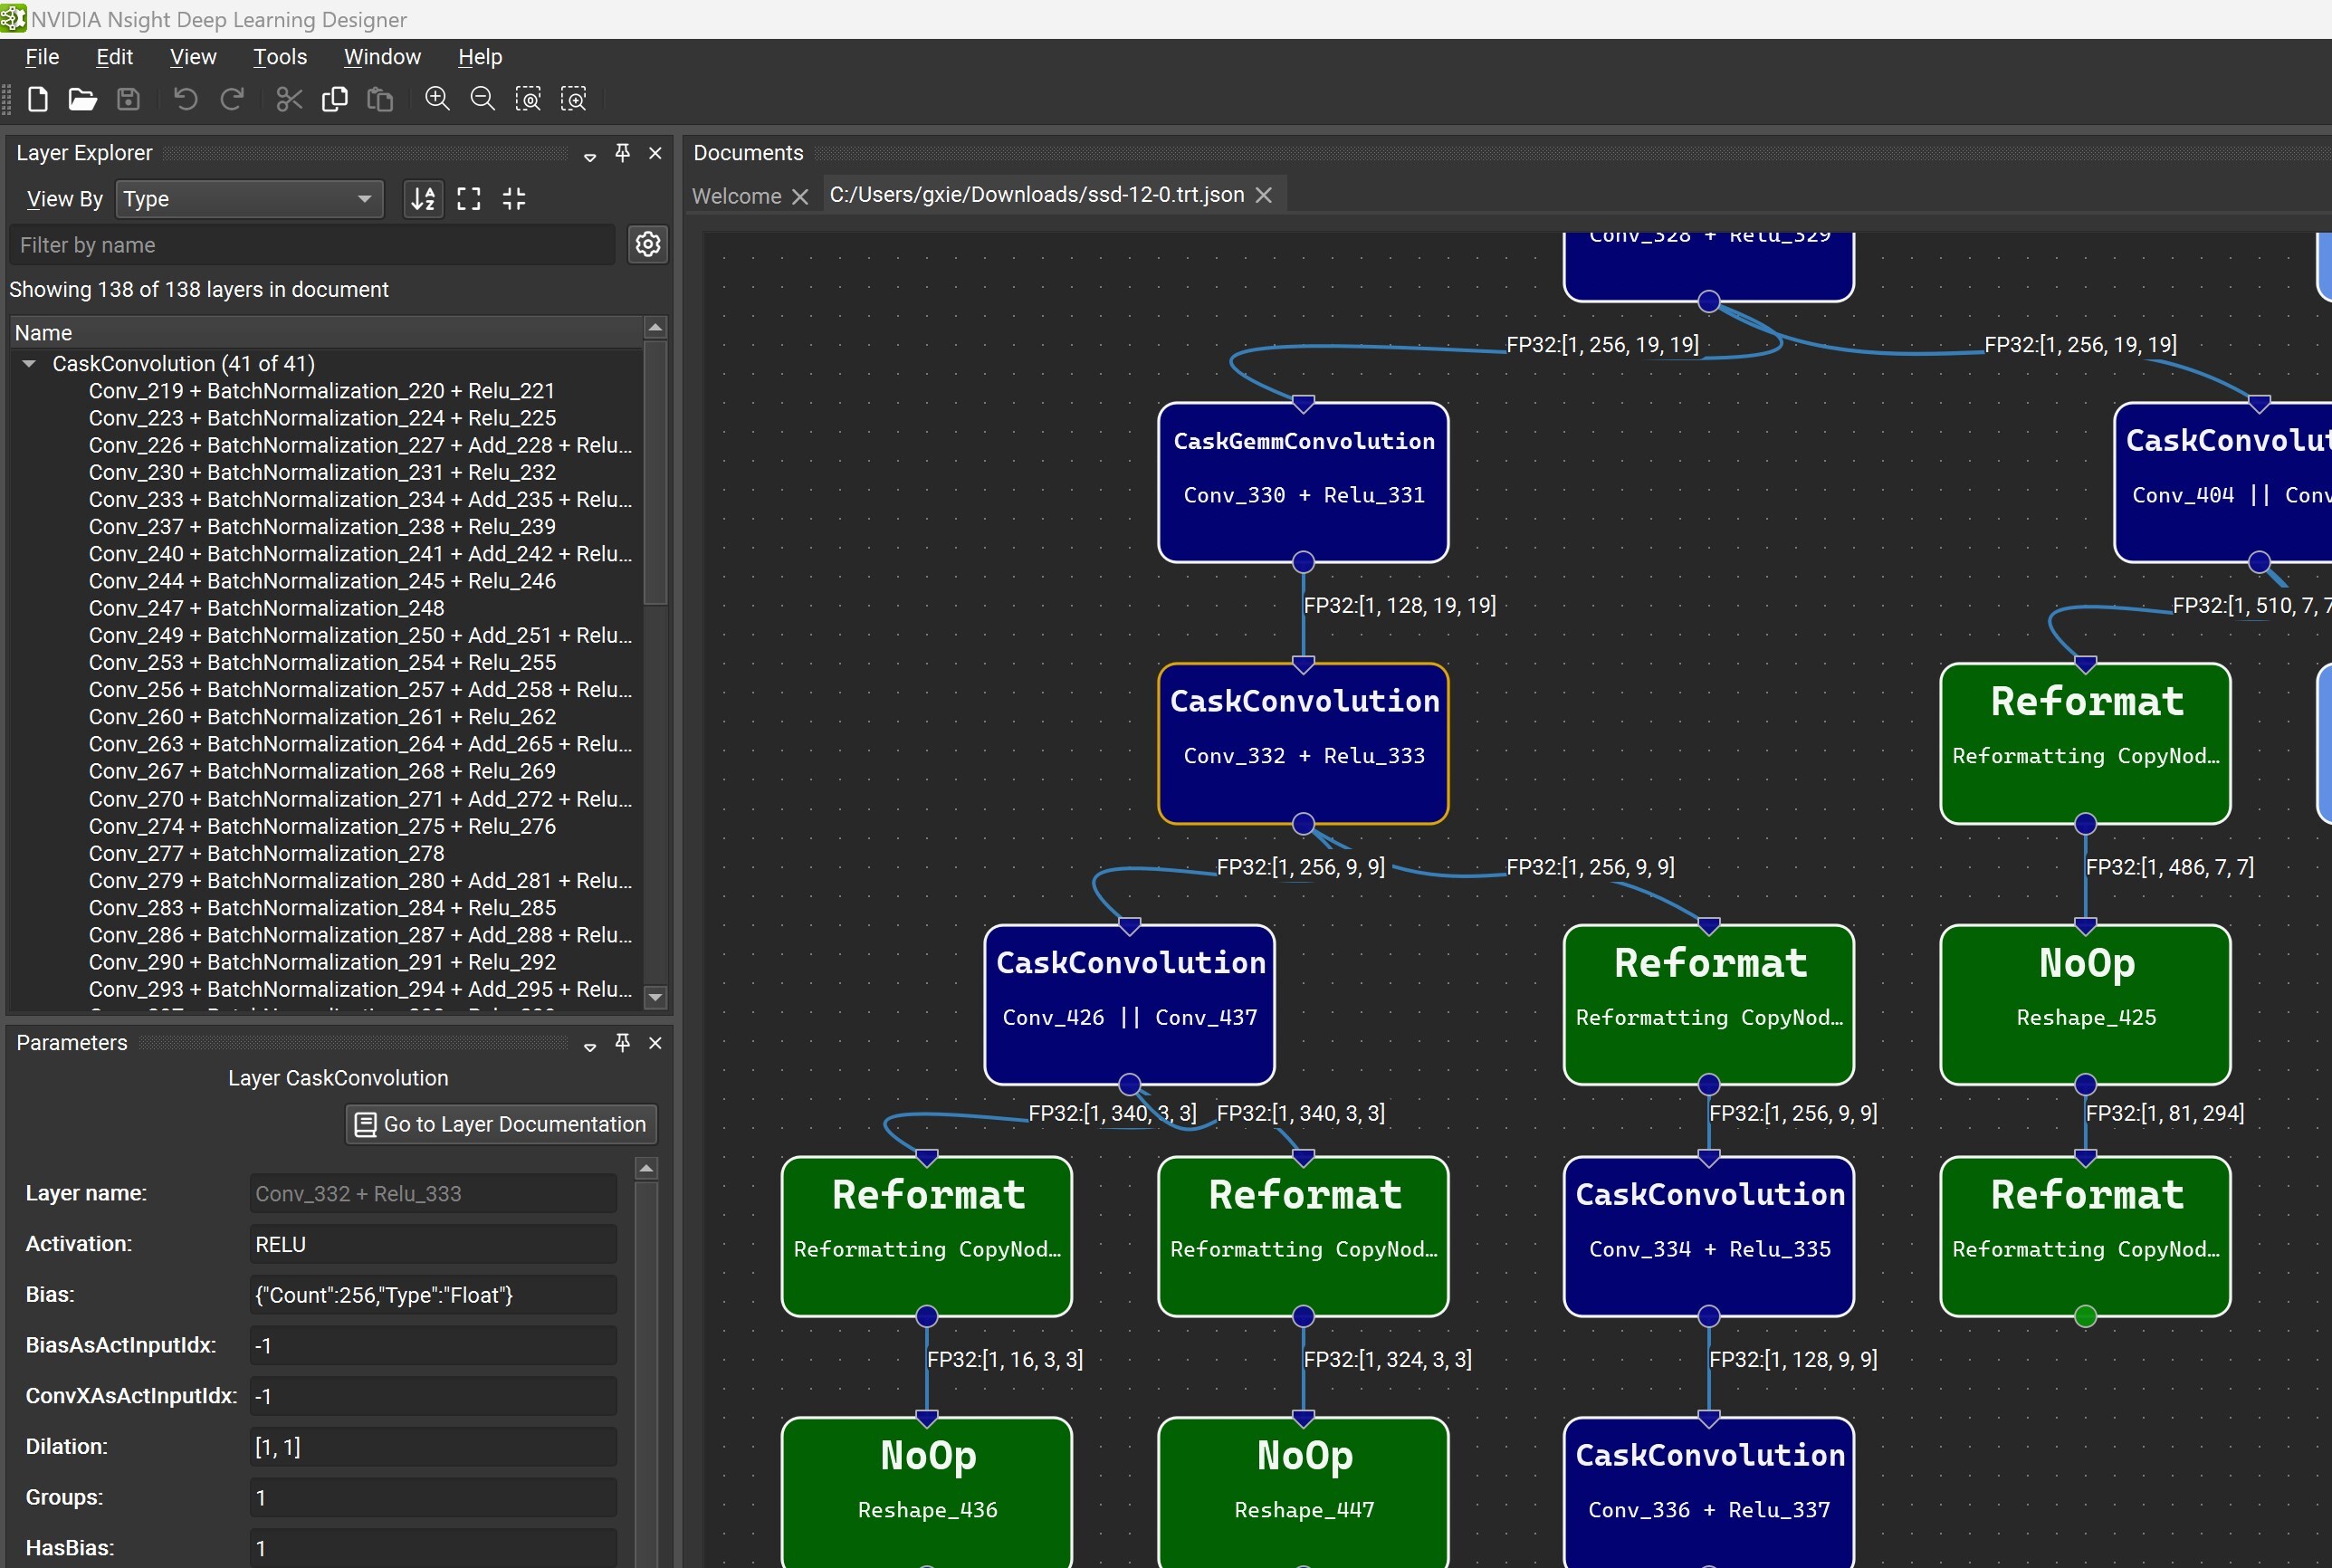Open Layer Explorer panel options arrow
Viewport: 2332px width, 1568px height.
pos(590,155)
